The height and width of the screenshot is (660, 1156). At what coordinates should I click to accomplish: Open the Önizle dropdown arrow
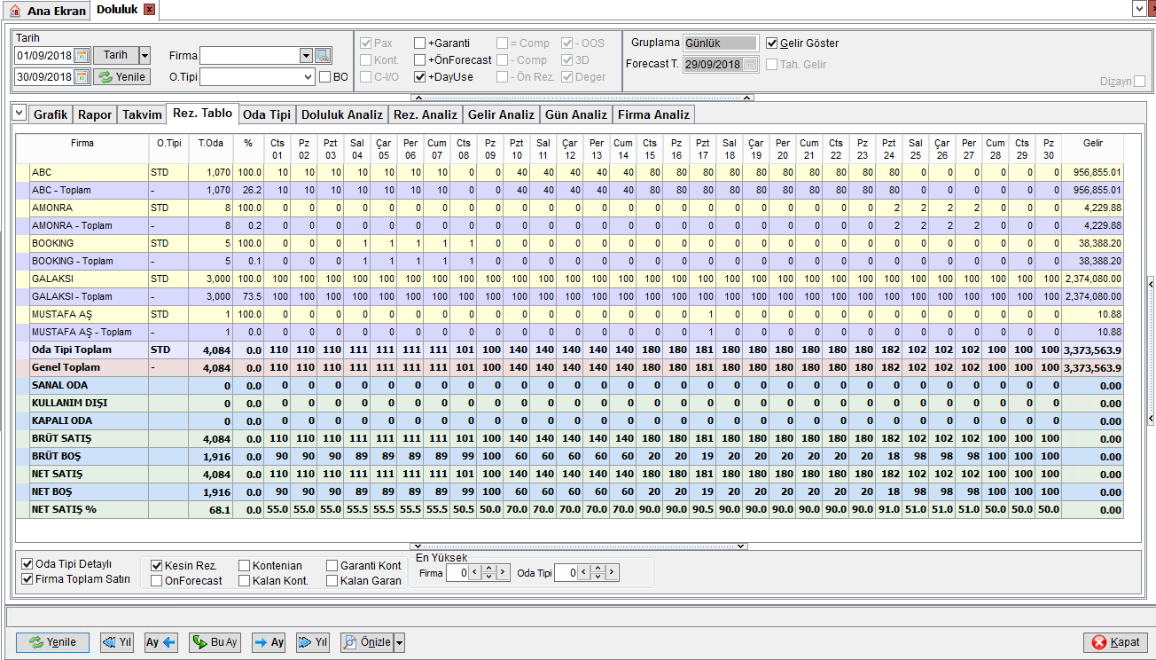[x=399, y=642]
